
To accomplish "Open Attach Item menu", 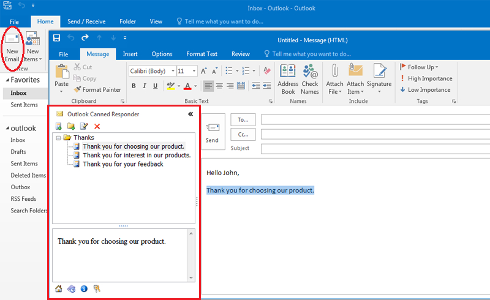I will point(355,80).
